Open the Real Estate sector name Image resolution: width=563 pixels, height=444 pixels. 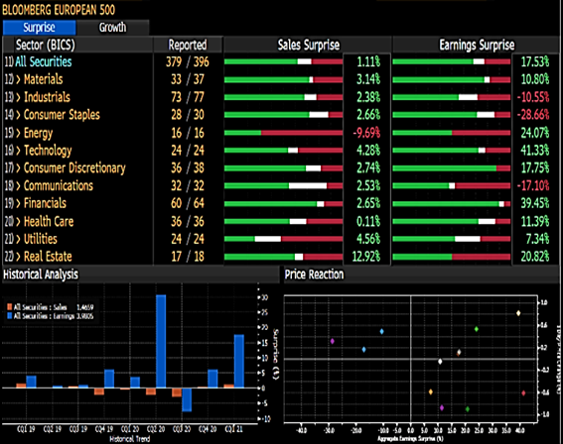coord(48,257)
